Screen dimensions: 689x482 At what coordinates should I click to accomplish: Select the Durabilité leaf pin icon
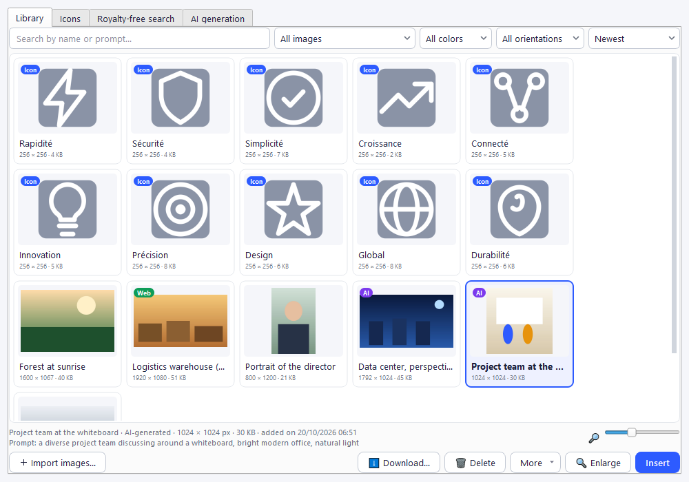pos(520,209)
